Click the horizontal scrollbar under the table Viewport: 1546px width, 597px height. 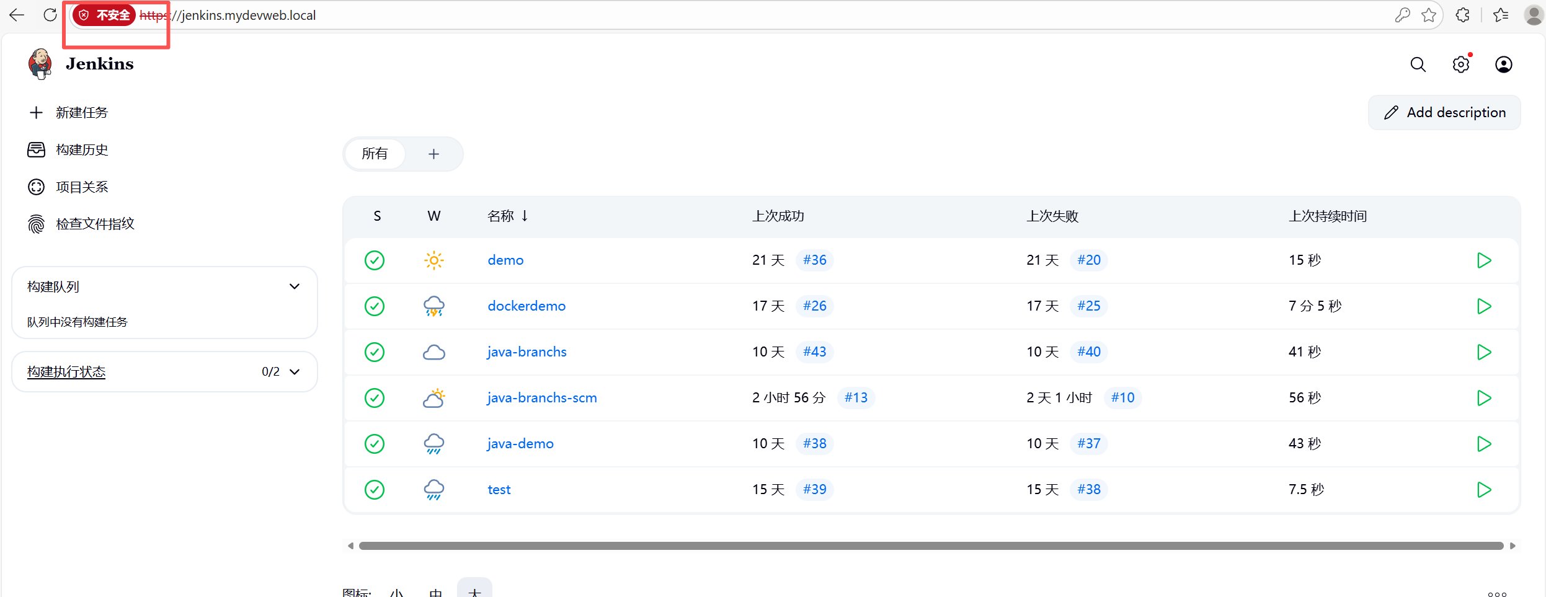[x=930, y=546]
